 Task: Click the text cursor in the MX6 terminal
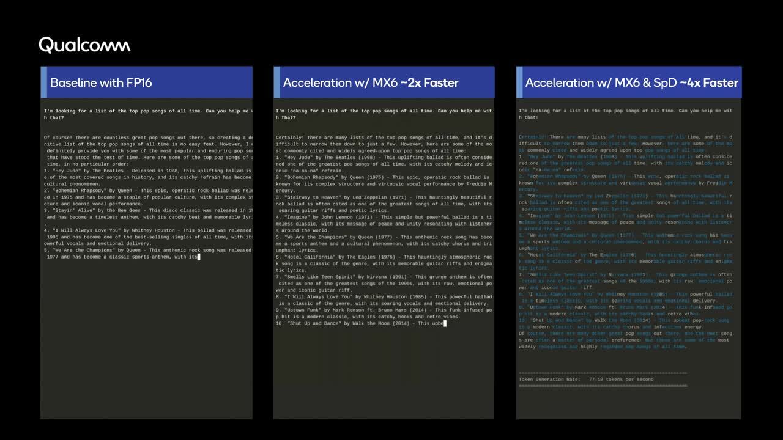(x=445, y=323)
